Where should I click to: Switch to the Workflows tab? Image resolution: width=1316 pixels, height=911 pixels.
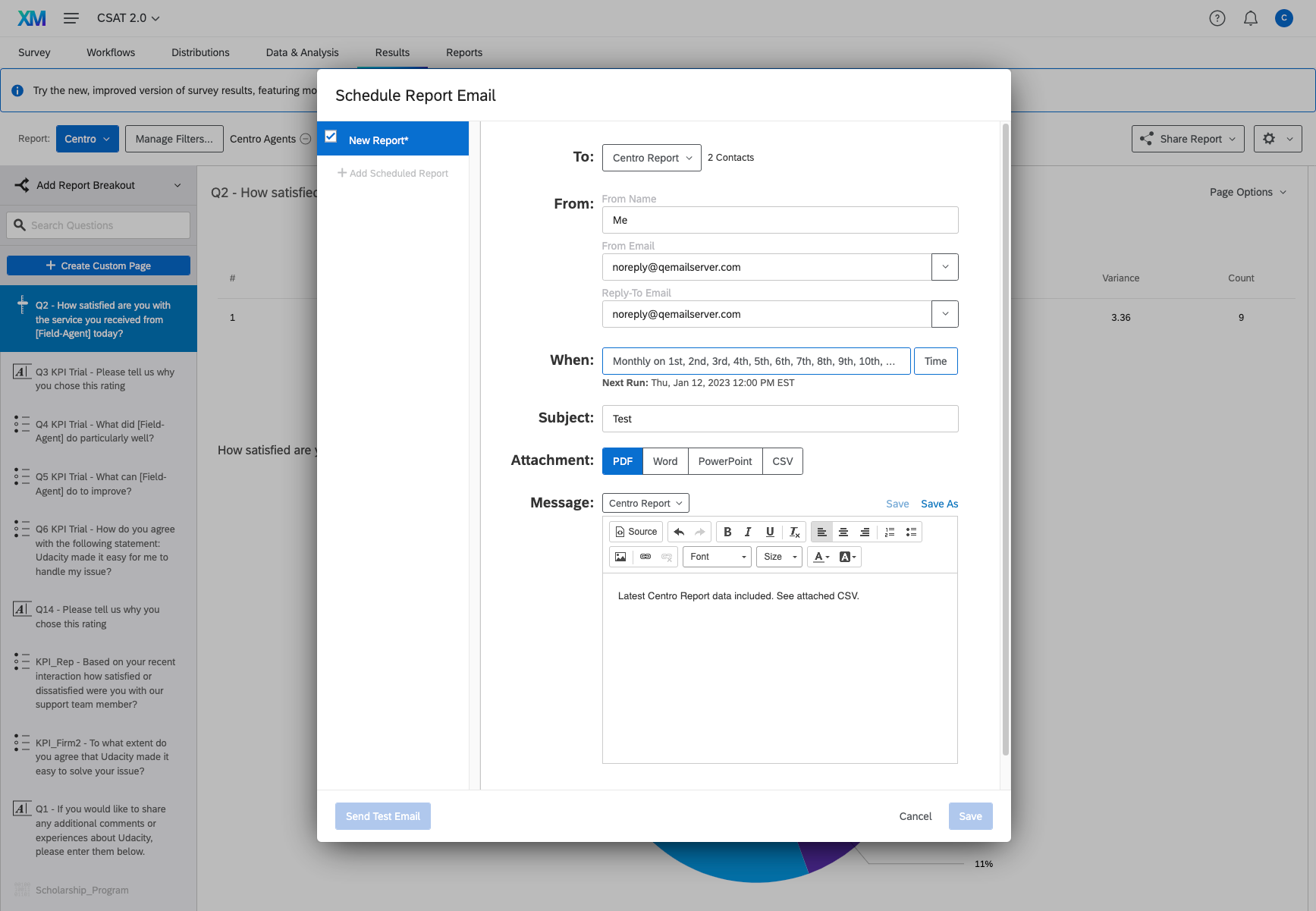[x=111, y=52]
